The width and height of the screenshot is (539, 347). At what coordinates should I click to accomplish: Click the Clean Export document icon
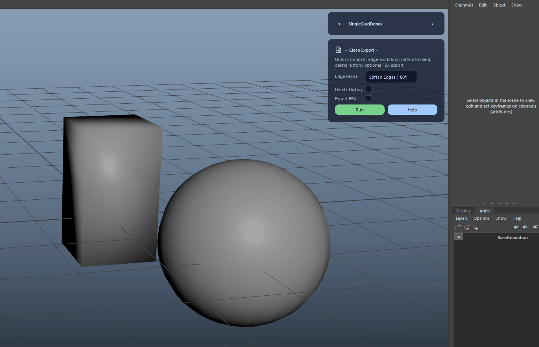click(x=338, y=50)
